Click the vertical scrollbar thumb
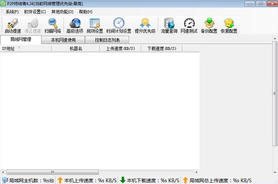The image size is (278, 184). (275, 94)
